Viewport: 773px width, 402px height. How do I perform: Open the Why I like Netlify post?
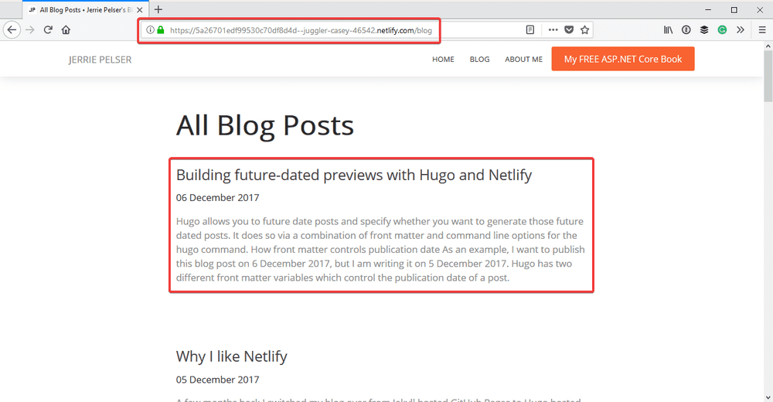(x=232, y=356)
